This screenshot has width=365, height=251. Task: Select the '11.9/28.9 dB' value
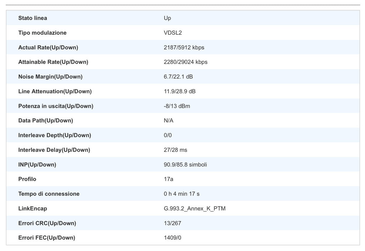coord(180,91)
